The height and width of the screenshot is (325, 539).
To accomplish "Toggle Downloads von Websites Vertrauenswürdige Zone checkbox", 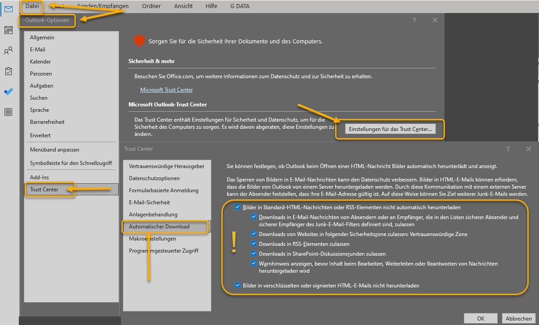I will click(254, 234).
